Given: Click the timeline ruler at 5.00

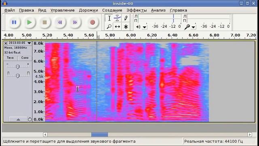Looking at the screenshot, I should [27, 35].
